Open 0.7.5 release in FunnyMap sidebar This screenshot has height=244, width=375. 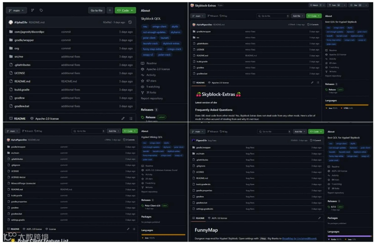(333, 207)
